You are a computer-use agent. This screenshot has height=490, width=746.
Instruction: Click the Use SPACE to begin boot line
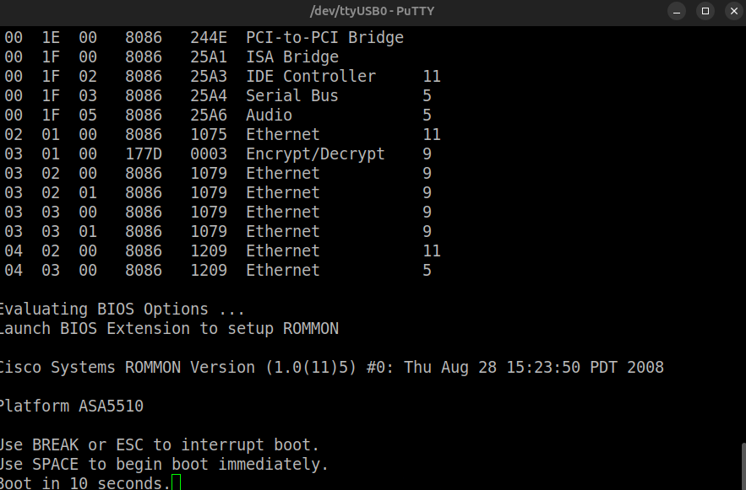[x=163, y=465]
